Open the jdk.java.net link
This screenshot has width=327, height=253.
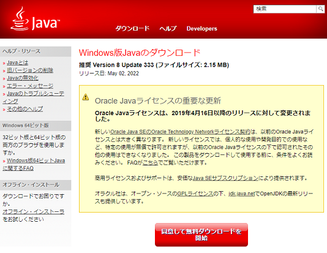pyautogui.click(x=242, y=194)
